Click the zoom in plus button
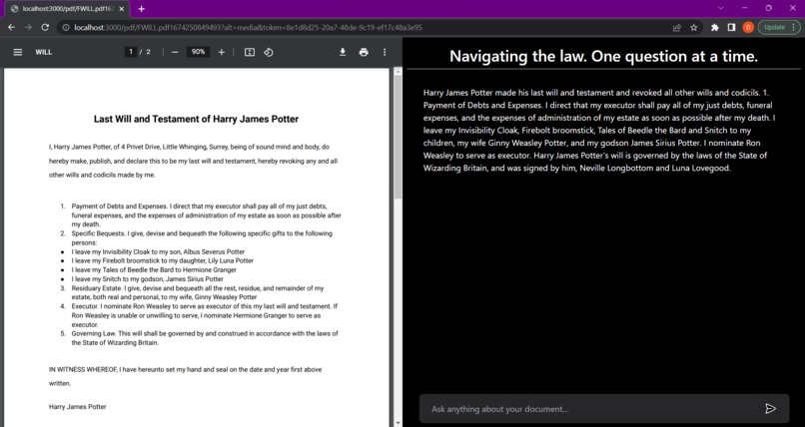This screenshot has height=427, width=805. click(222, 52)
